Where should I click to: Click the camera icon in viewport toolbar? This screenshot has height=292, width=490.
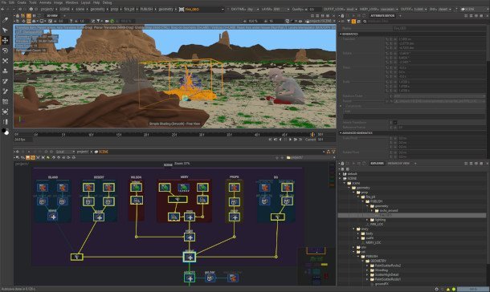(107, 21)
